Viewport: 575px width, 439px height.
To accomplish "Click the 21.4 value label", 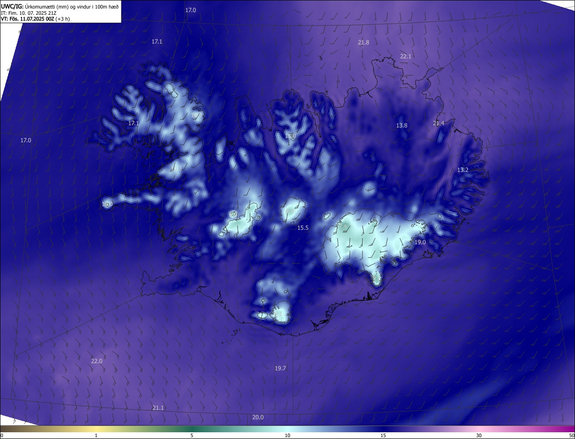I will point(438,123).
